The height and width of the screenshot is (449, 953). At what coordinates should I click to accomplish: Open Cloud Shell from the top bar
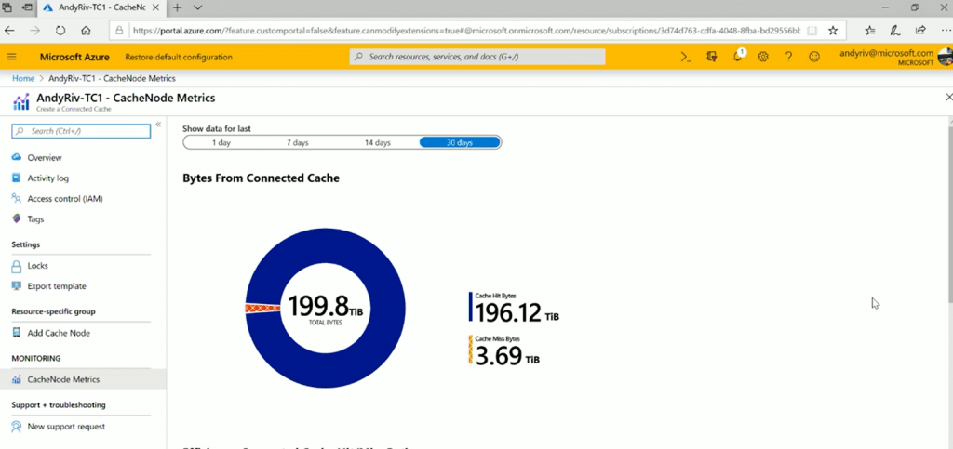point(686,57)
